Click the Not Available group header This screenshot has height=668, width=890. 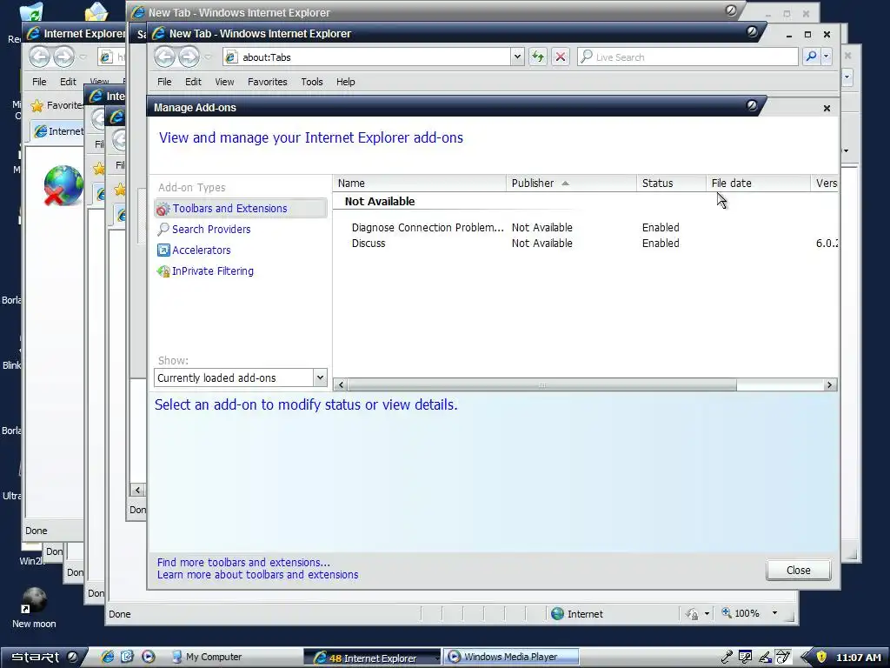click(380, 202)
